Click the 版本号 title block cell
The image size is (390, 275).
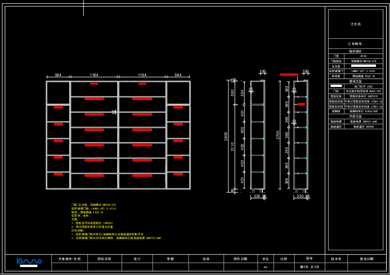click(x=336, y=259)
